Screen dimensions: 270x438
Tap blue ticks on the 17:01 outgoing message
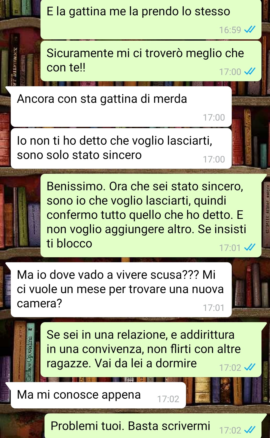[x=249, y=248]
